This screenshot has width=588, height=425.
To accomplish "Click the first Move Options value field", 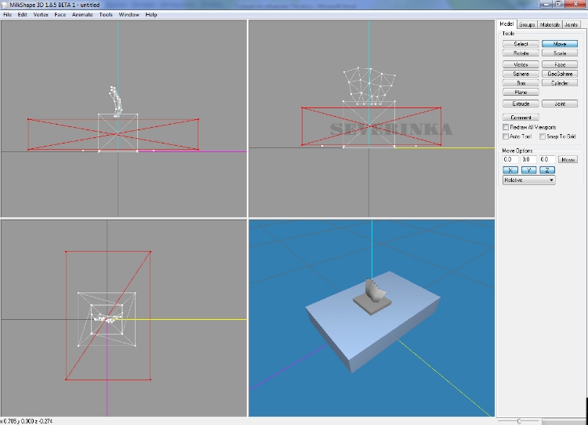I will tap(509, 159).
